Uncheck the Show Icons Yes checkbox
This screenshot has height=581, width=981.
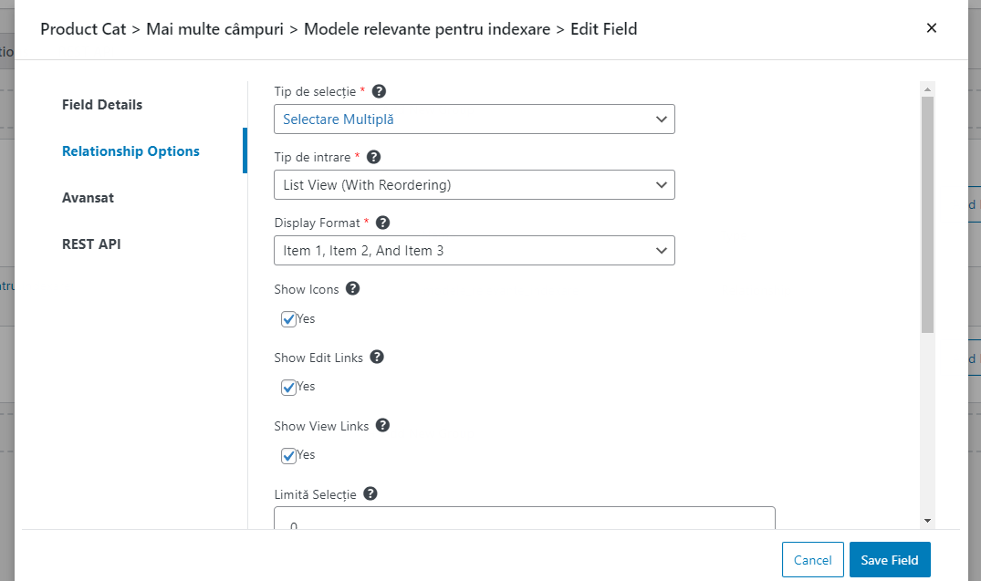coord(288,318)
